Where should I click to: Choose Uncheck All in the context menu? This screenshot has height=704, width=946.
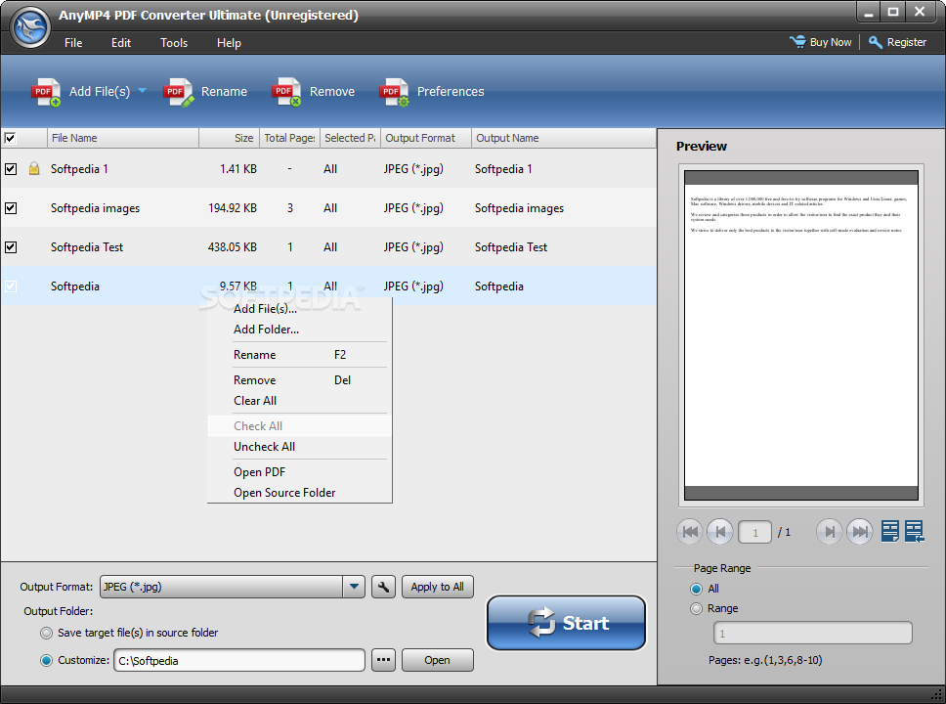pos(300,447)
